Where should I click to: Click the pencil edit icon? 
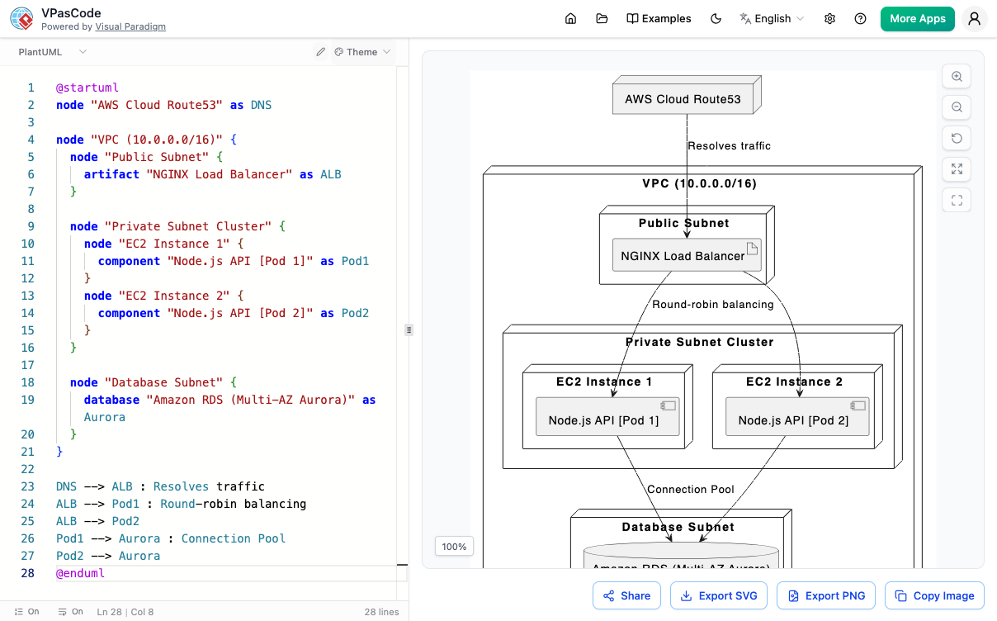coord(321,52)
